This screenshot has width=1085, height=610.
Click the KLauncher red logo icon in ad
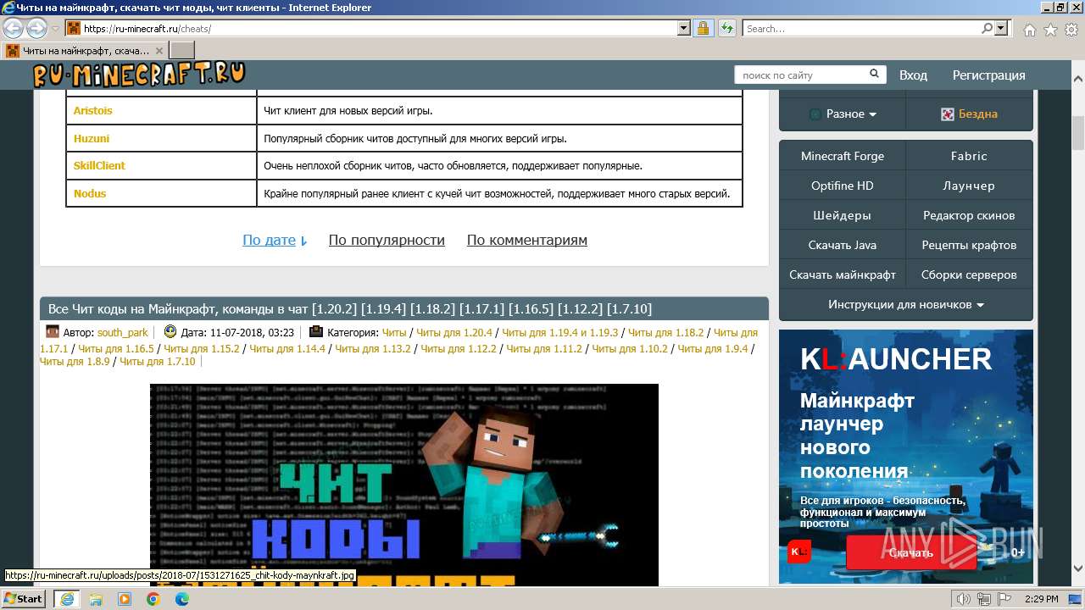tap(798, 552)
